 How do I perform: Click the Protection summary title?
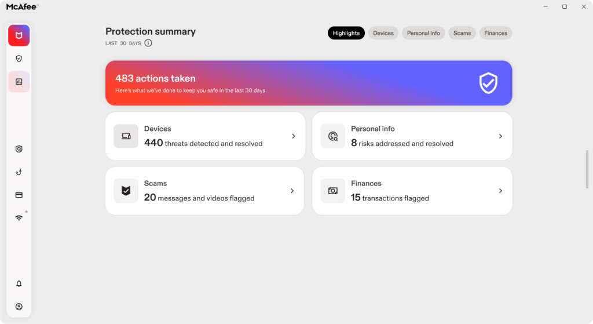[151, 31]
